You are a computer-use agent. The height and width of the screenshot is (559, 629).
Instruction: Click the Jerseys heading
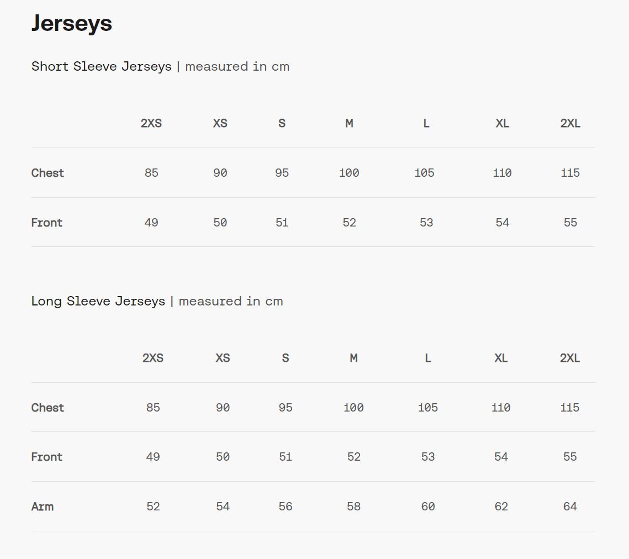72,23
